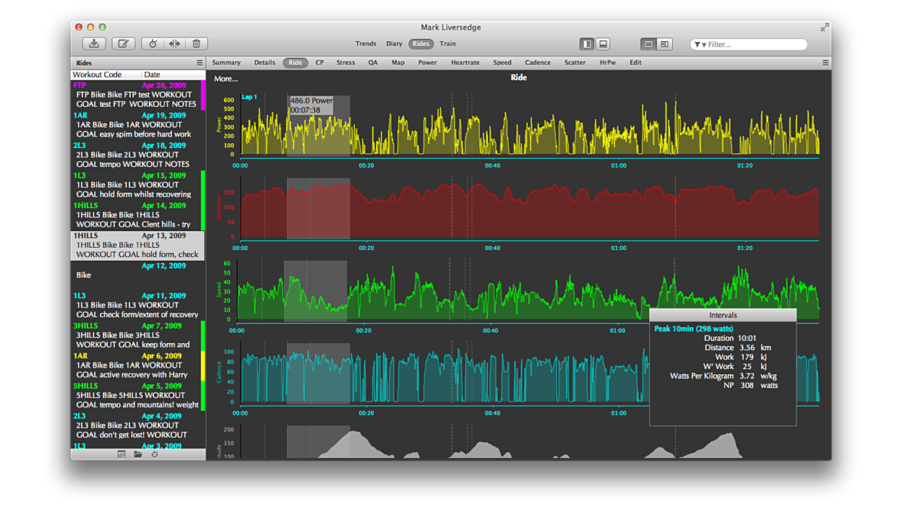
Task: Click the import/download ride icon
Action: pos(94,44)
